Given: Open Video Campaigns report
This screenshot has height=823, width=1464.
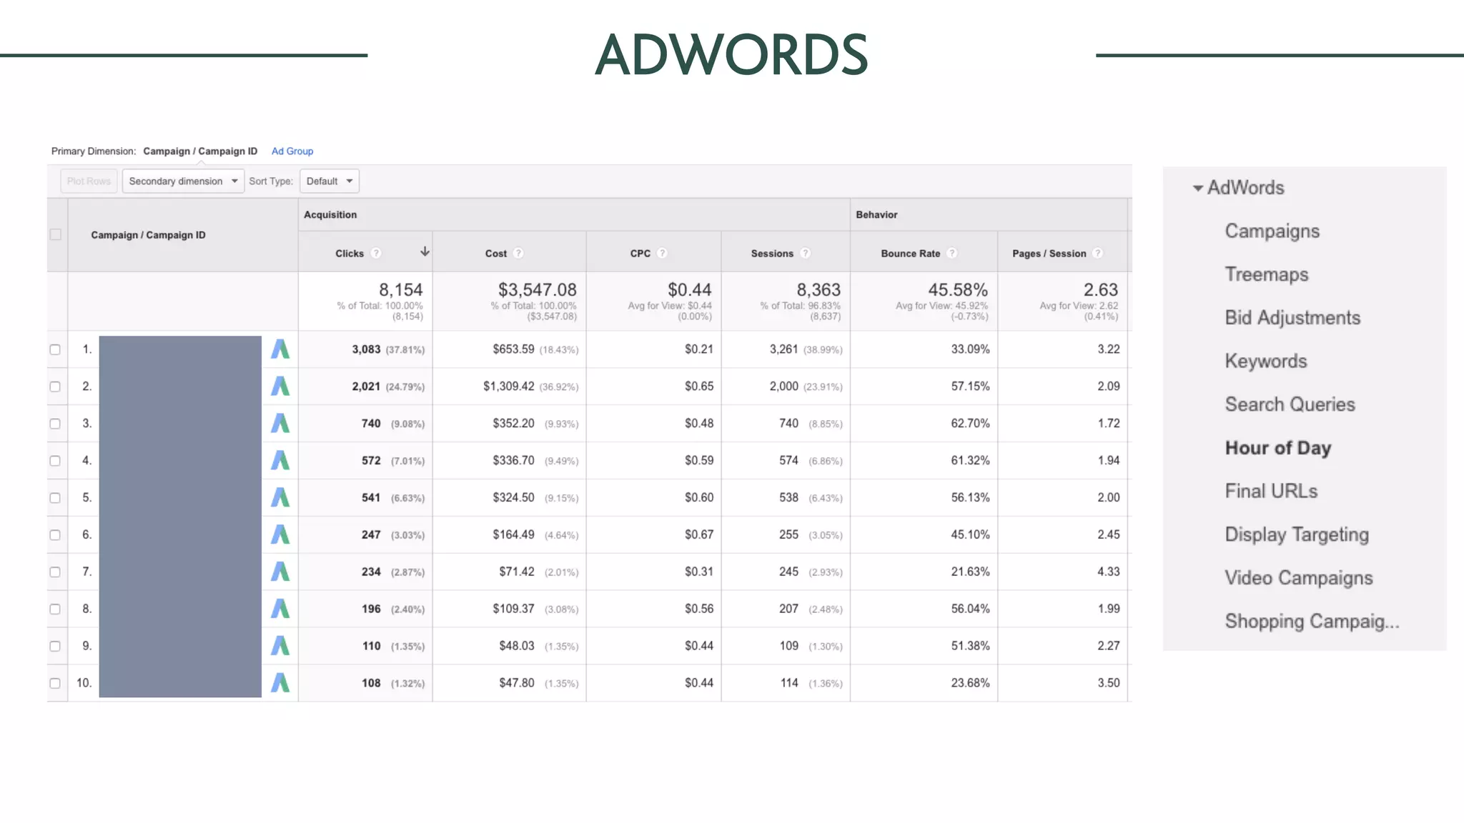Looking at the screenshot, I should [x=1298, y=578].
